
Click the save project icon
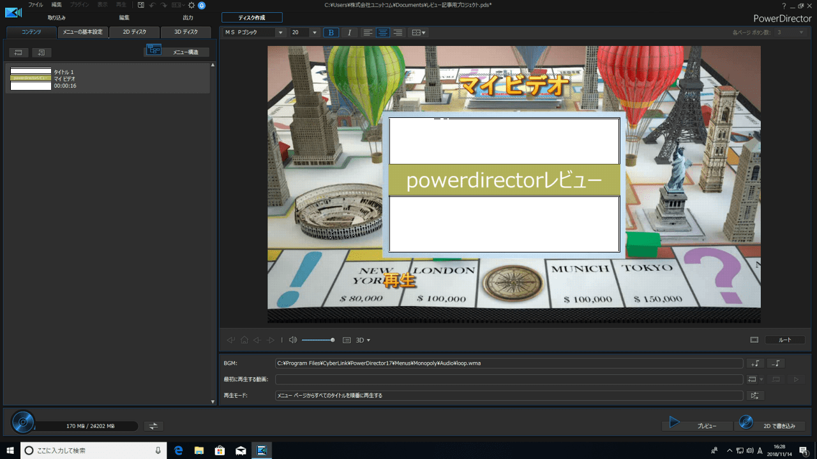(x=141, y=4)
